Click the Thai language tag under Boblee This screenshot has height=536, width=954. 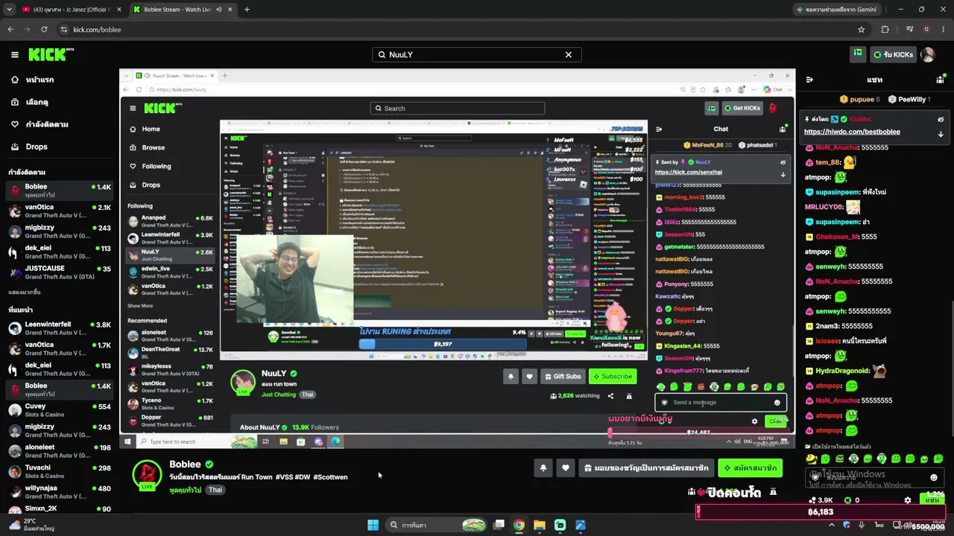tap(215, 490)
